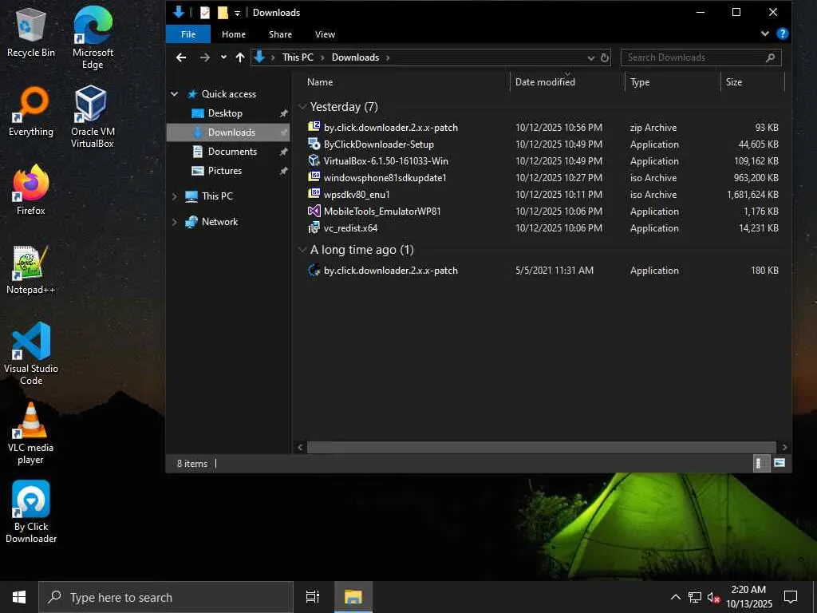The height and width of the screenshot is (613, 817).
Task: Open the Share ribbon tab
Action: pos(280,34)
